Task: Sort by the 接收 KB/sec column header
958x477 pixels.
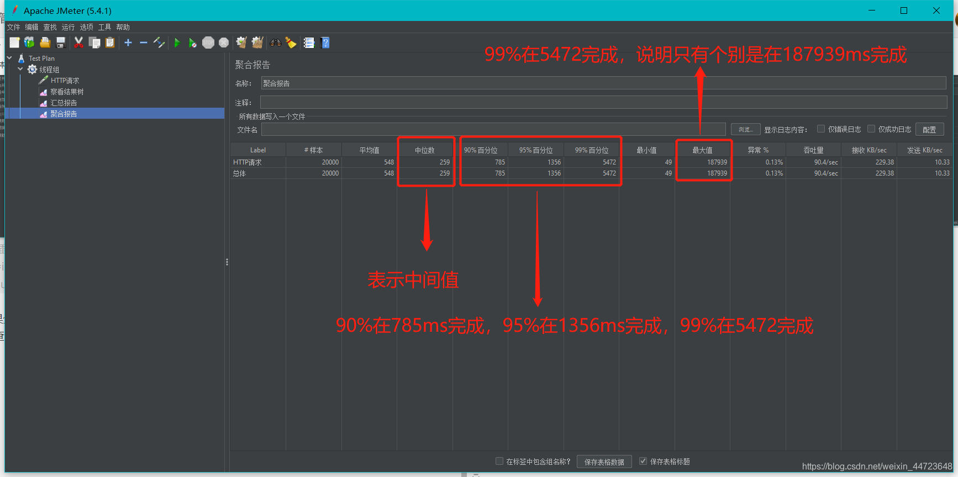Action: tap(869, 150)
